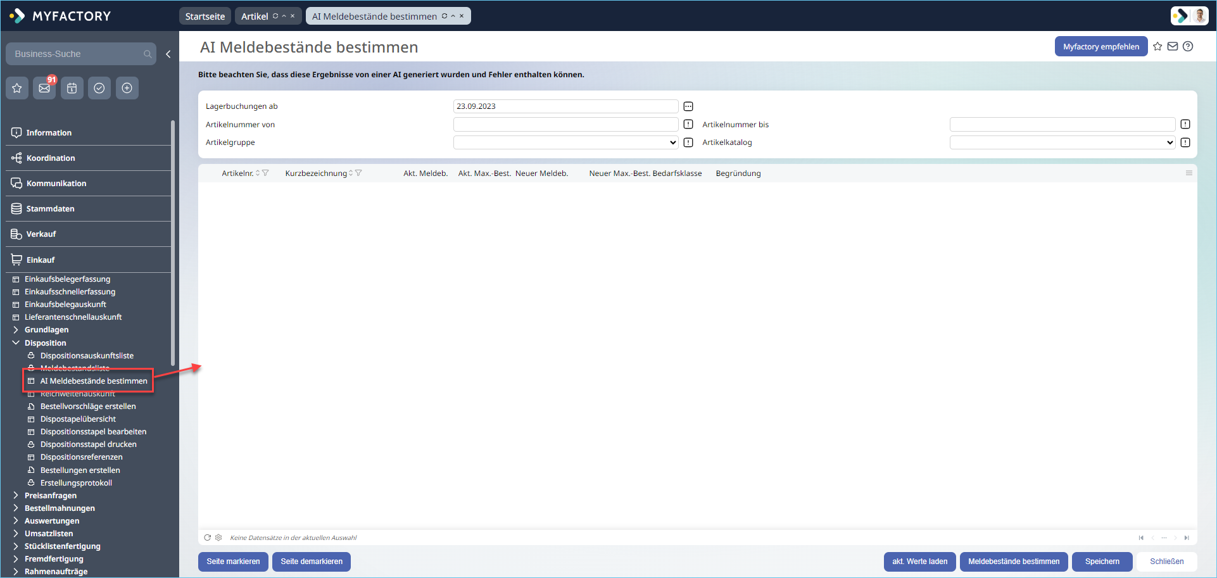Open the column menu icon at table right
The width and height of the screenshot is (1217, 578).
pos(1189,173)
